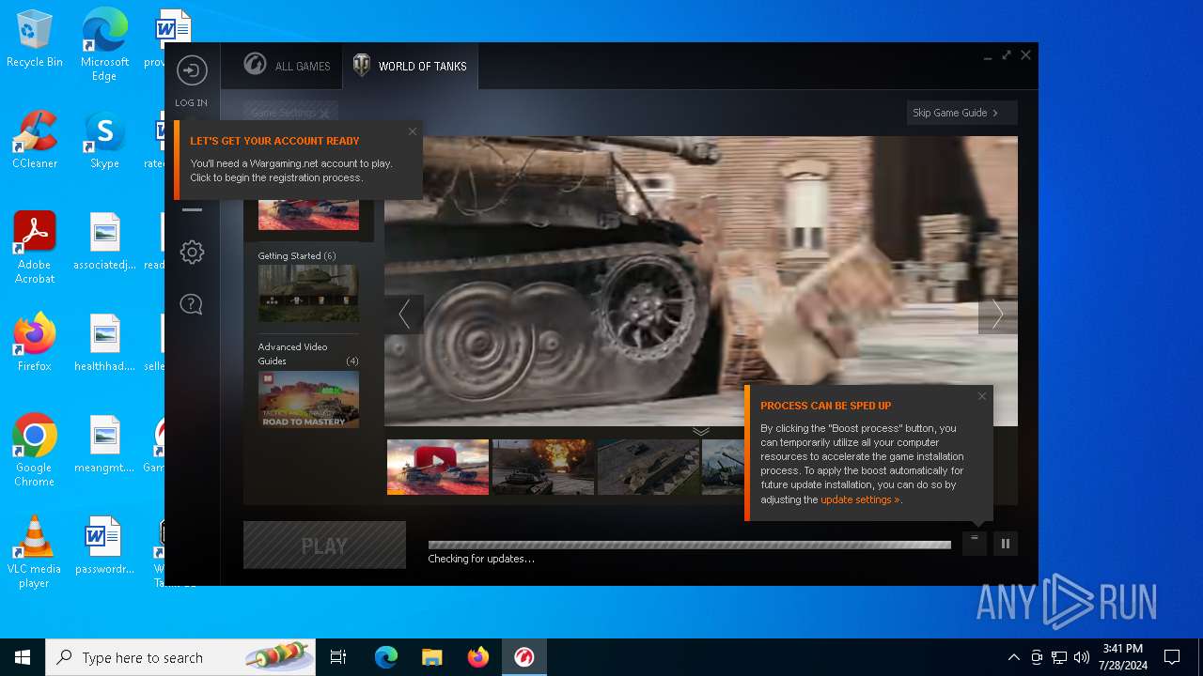This screenshot has width=1203, height=676.
Task: Open Google Chrome desktop shortcut
Action: pos(35,451)
